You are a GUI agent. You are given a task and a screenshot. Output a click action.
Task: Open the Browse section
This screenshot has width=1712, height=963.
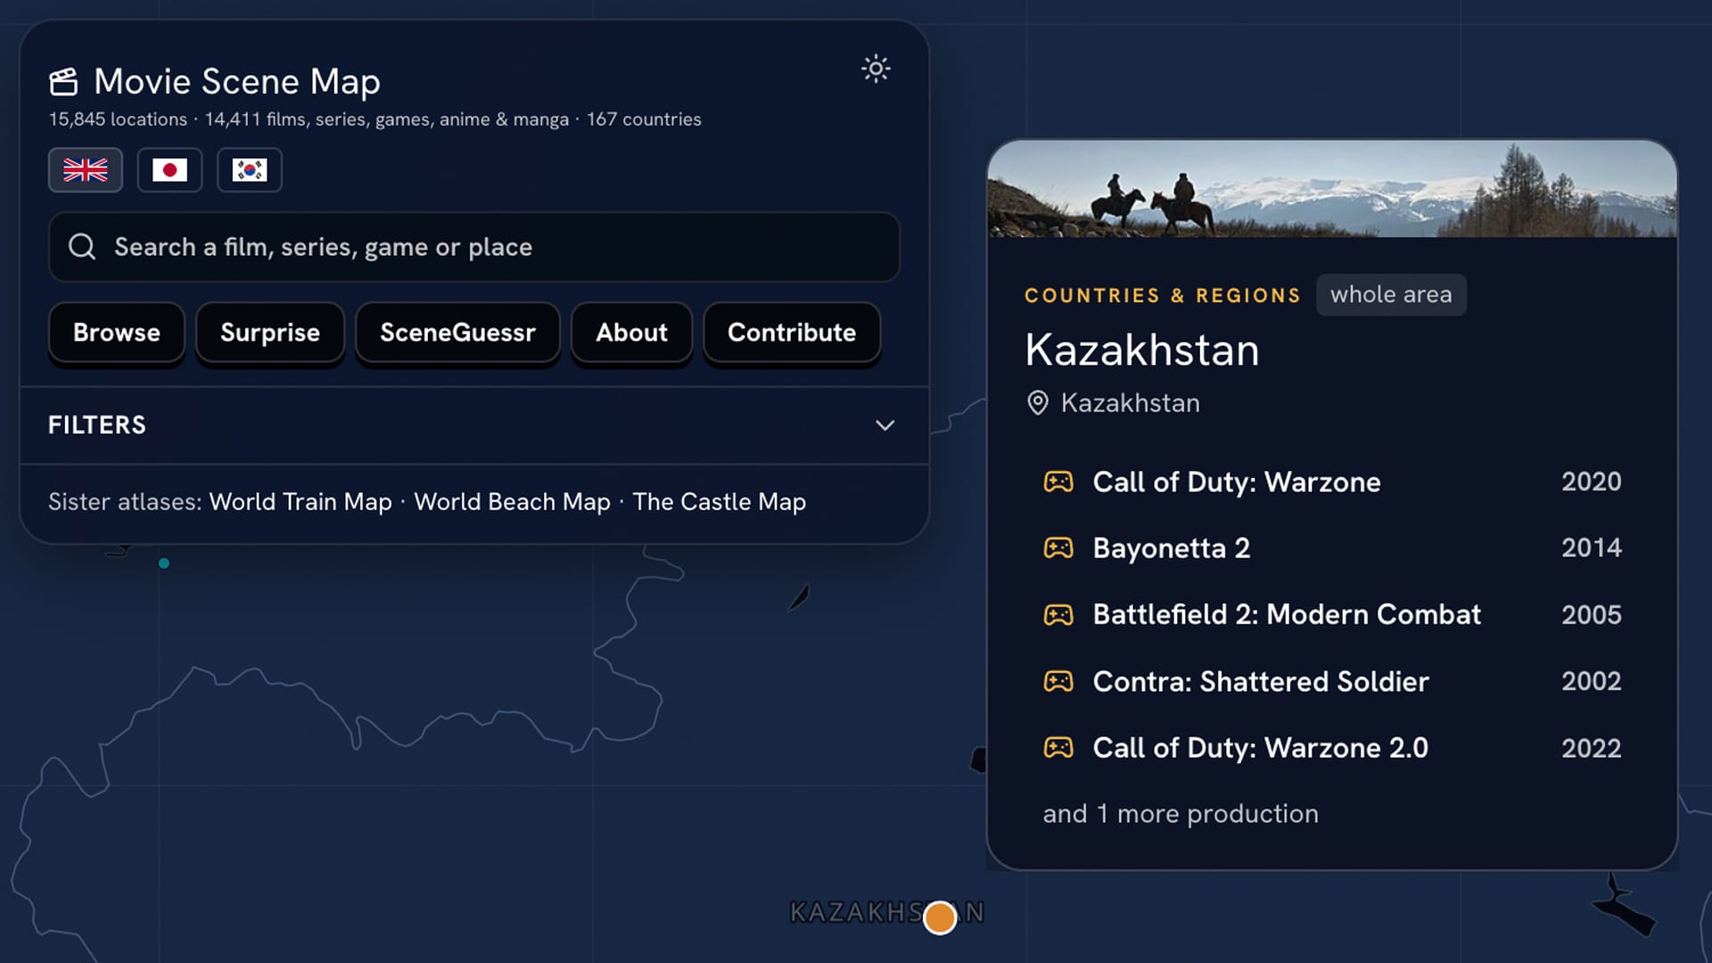[x=117, y=333]
